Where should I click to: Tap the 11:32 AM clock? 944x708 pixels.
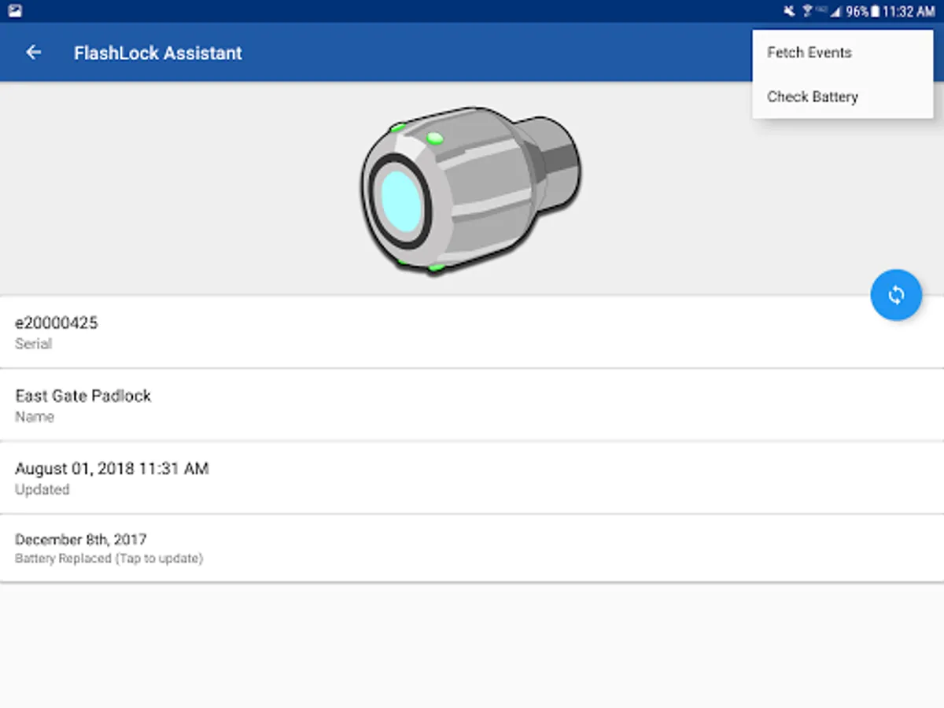(x=909, y=12)
